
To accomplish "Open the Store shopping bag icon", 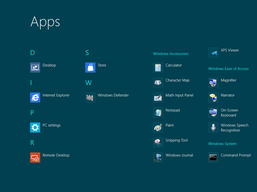I will click(x=90, y=68).
